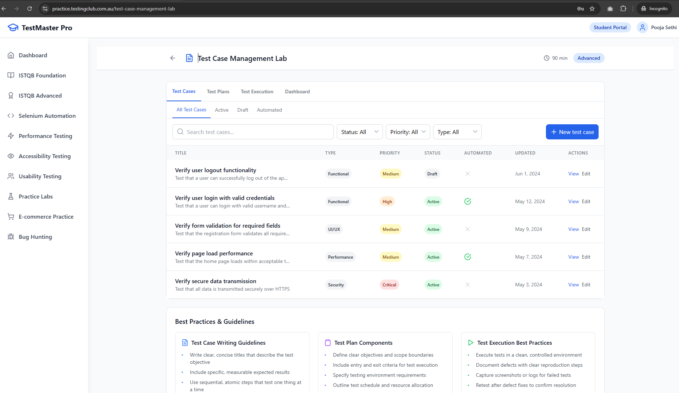Click the user avatar icon for Pooja Sethi
The height and width of the screenshot is (393, 679).
[x=643, y=27]
